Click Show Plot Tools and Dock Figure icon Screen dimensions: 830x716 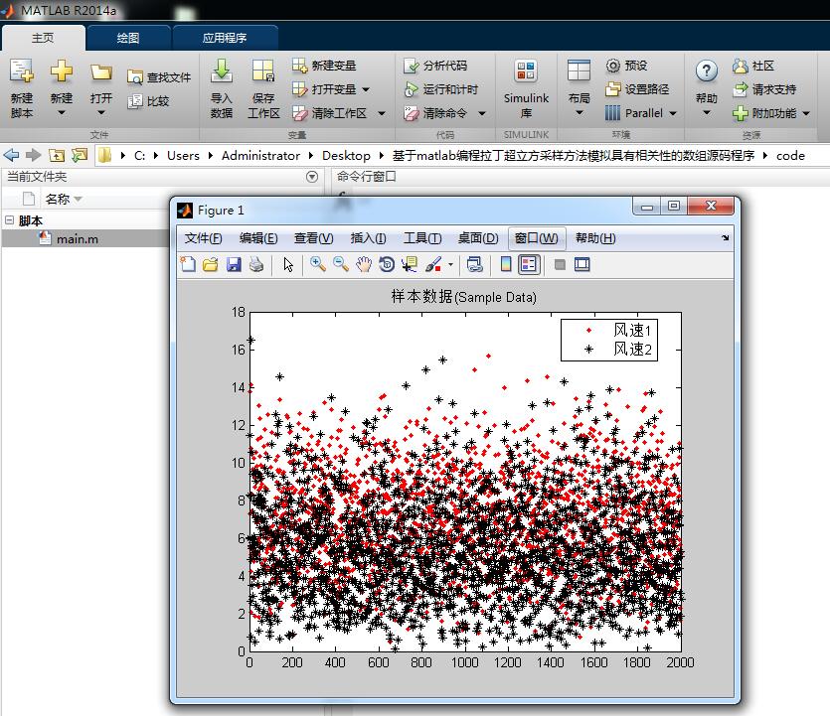click(582, 264)
